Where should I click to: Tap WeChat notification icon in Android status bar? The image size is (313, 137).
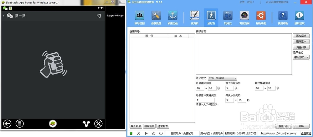(5, 8)
